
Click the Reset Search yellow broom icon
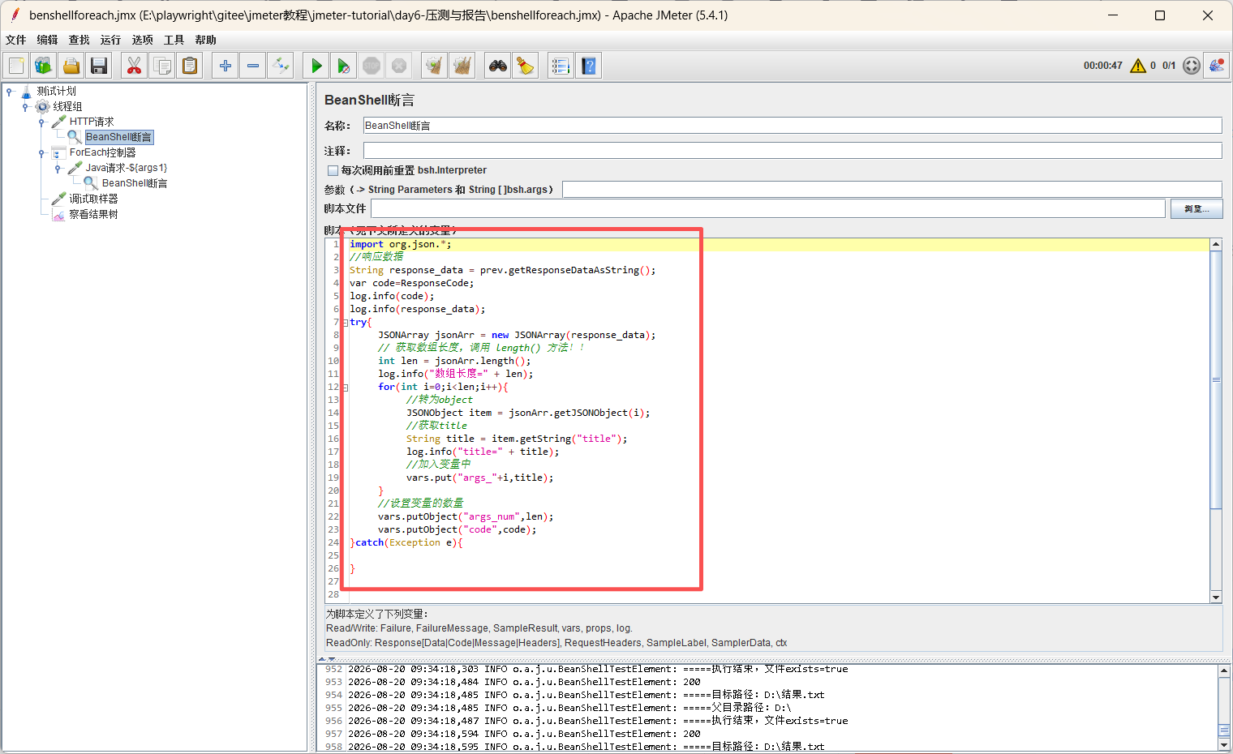(x=526, y=66)
